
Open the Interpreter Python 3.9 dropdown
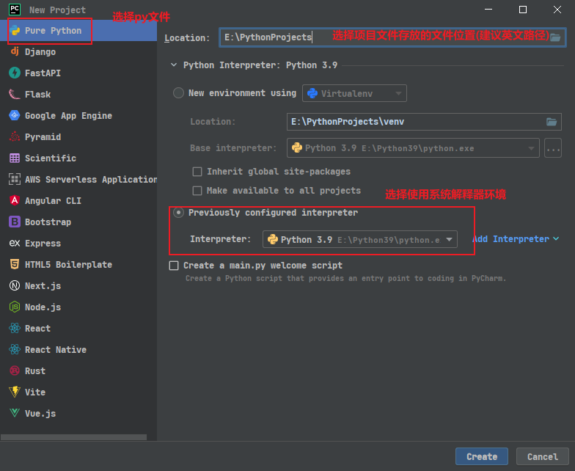coord(359,239)
